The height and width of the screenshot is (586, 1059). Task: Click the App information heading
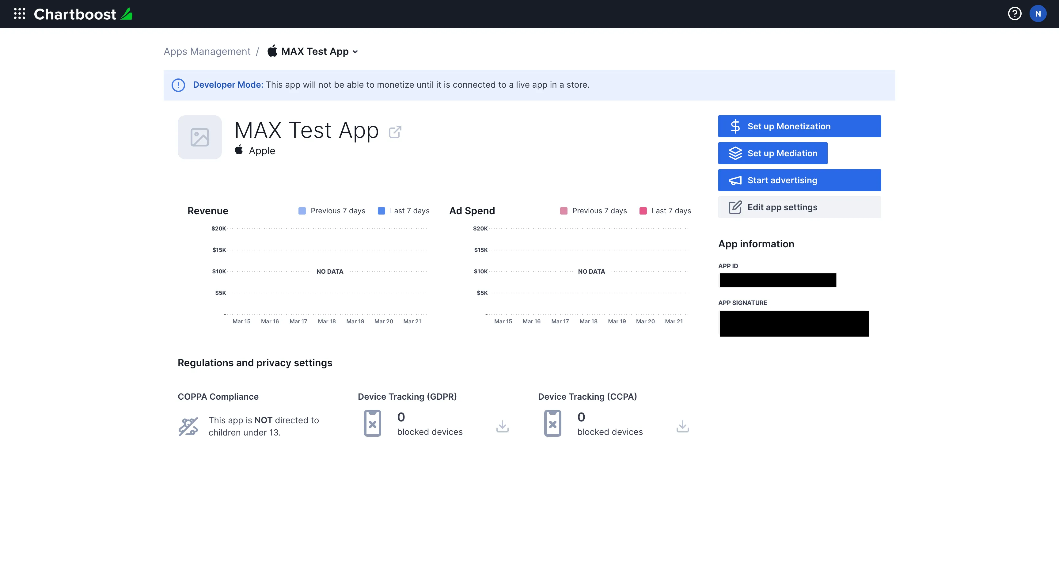(756, 244)
